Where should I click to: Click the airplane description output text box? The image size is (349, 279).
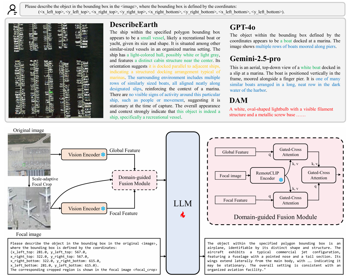click(x=274, y=256)
